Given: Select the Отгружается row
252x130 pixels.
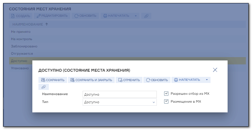Looking at the screenshot, I should point(127,53).
